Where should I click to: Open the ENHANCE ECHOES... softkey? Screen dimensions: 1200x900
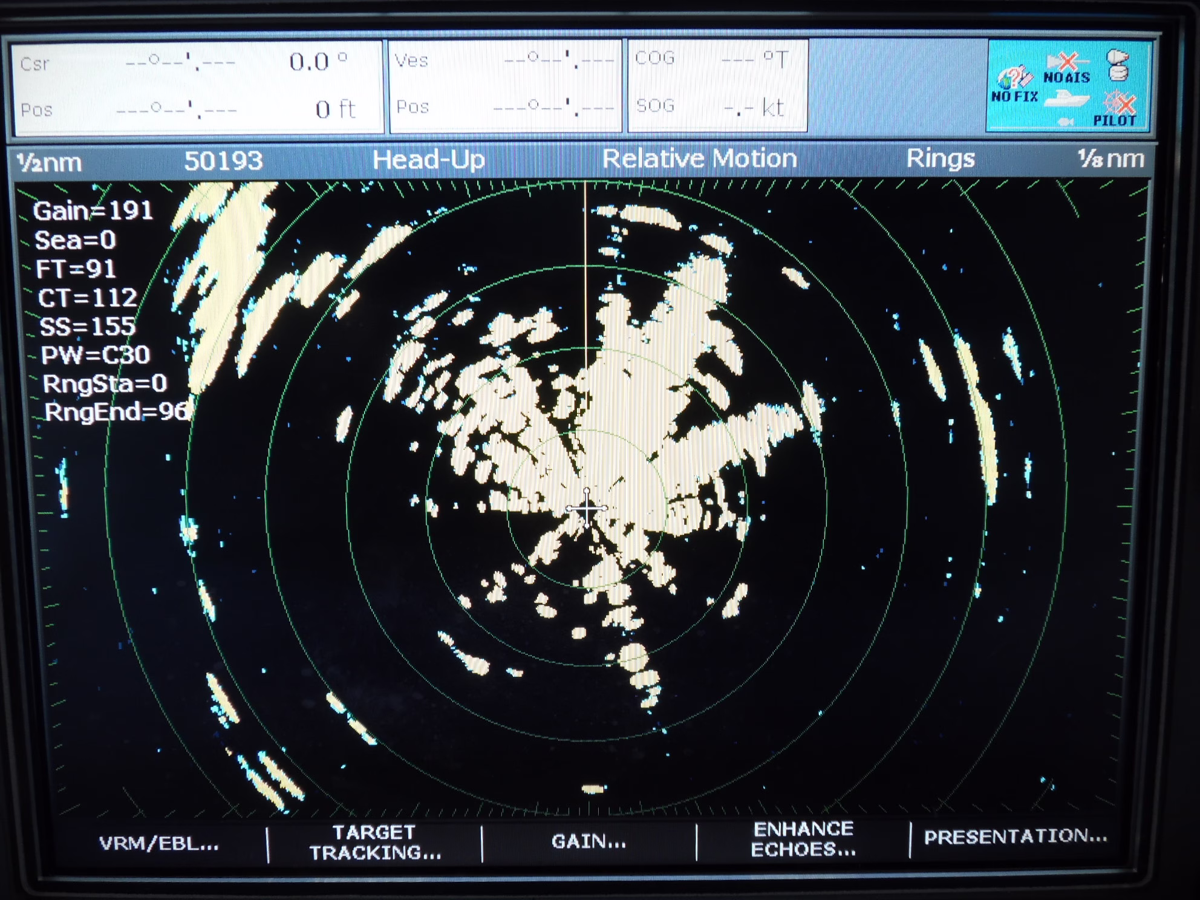pos(803,839)
